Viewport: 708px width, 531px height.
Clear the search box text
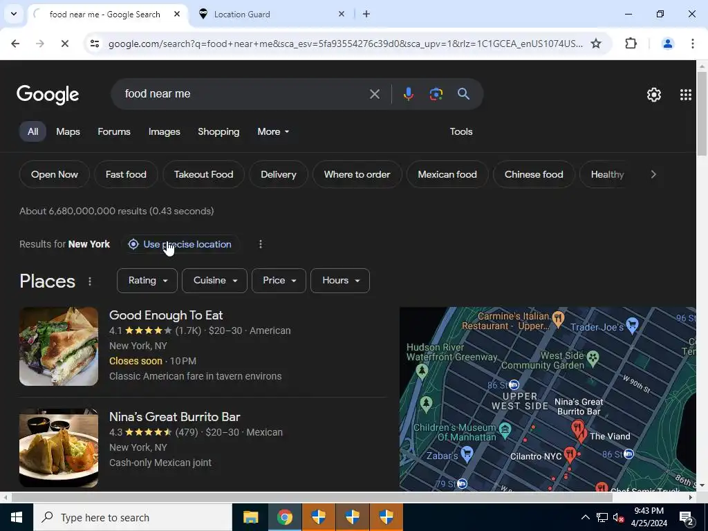(x=374, y=94)
